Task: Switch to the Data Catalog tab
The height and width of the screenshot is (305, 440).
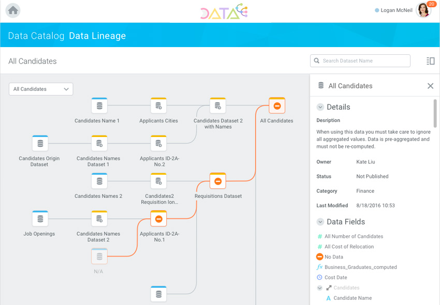Action: (x=36, y=36)
